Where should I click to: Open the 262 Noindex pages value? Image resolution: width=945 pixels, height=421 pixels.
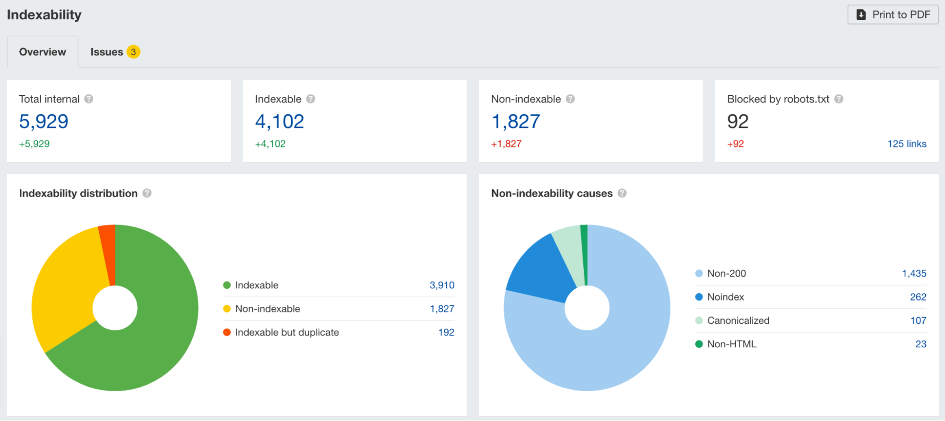[918, 297]
